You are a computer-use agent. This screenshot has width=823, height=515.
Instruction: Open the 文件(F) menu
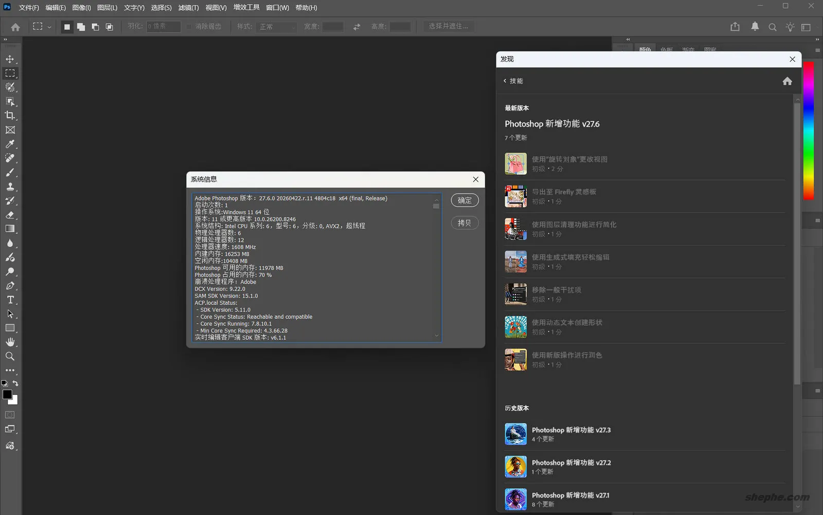coord(29,8)
